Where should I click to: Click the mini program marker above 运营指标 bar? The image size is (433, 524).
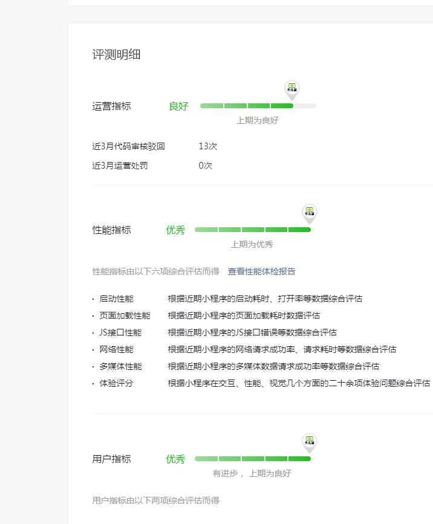[292, 90]
